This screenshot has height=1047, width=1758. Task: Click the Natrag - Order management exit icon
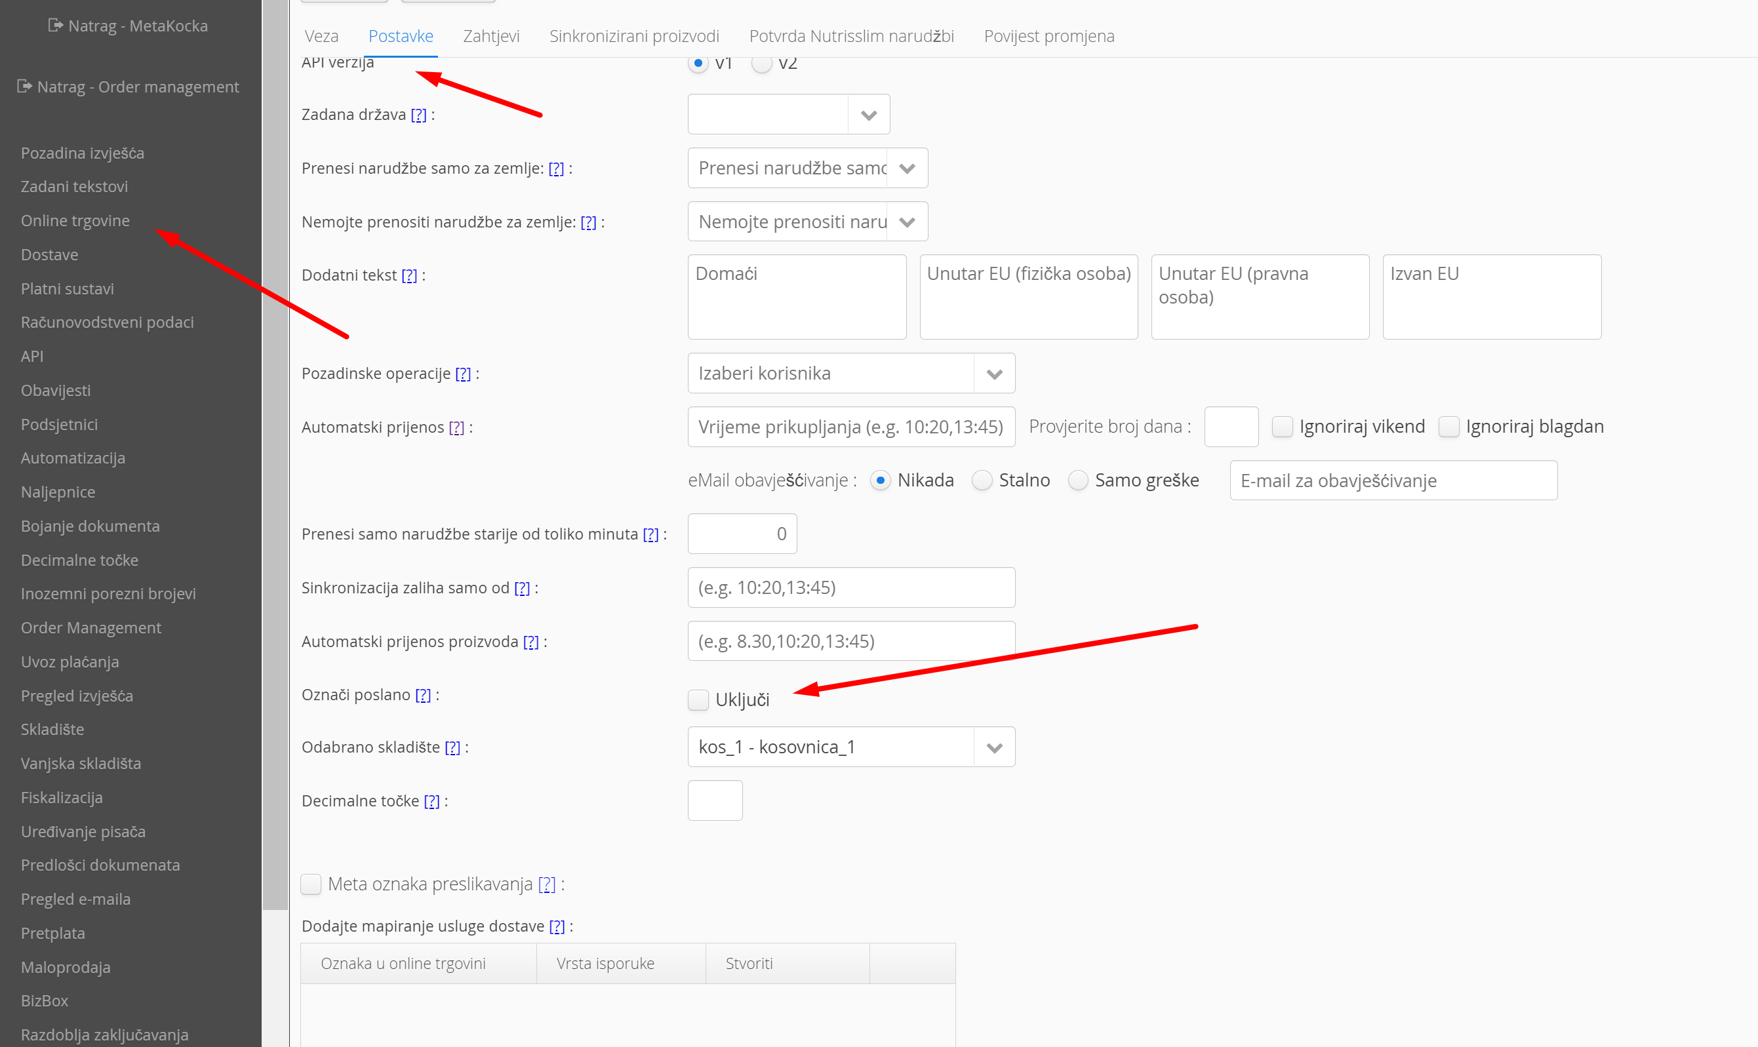pos(25,86)
